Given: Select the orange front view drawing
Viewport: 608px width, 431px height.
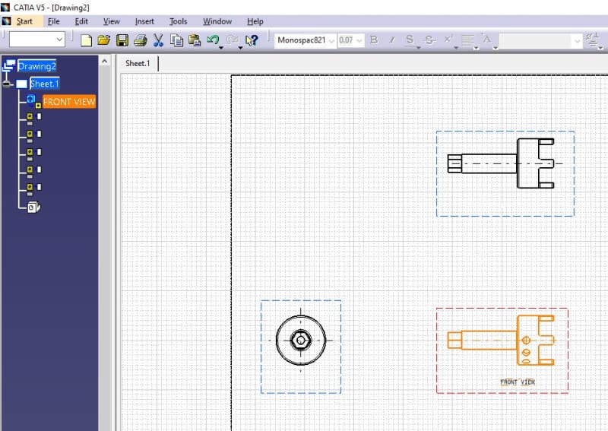Looking at the screenshot, I should (x=502, y=341).
